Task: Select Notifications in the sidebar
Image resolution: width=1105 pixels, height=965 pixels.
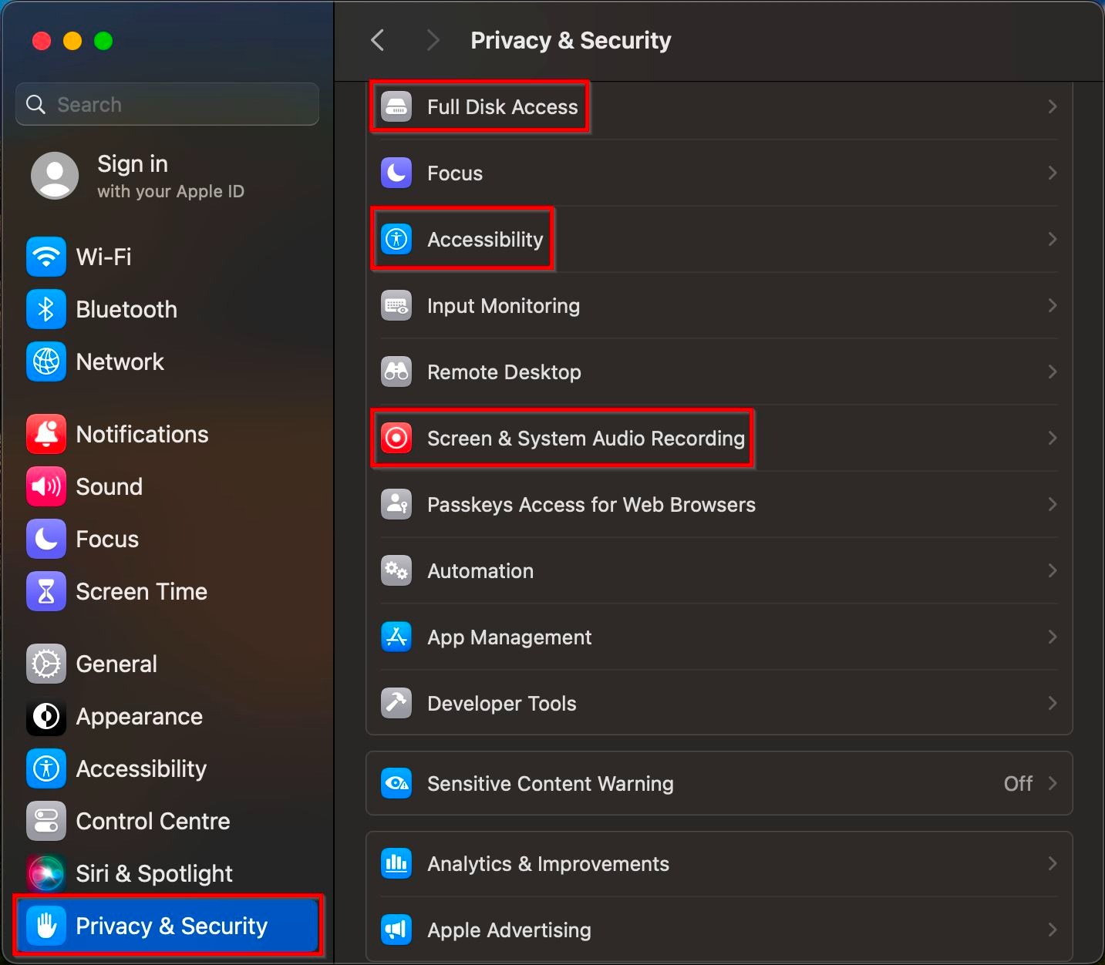Action: [x=142, y=434]
